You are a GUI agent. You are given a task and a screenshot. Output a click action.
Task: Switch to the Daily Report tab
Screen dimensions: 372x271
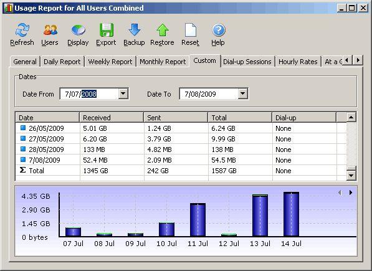(x=62, y=62)
